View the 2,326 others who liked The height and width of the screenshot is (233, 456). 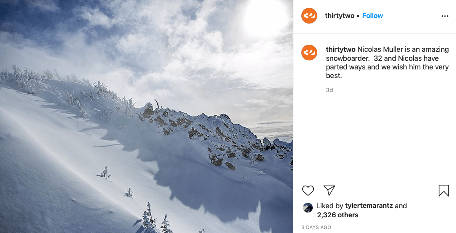pyautogui.click(x=337, y=215)
